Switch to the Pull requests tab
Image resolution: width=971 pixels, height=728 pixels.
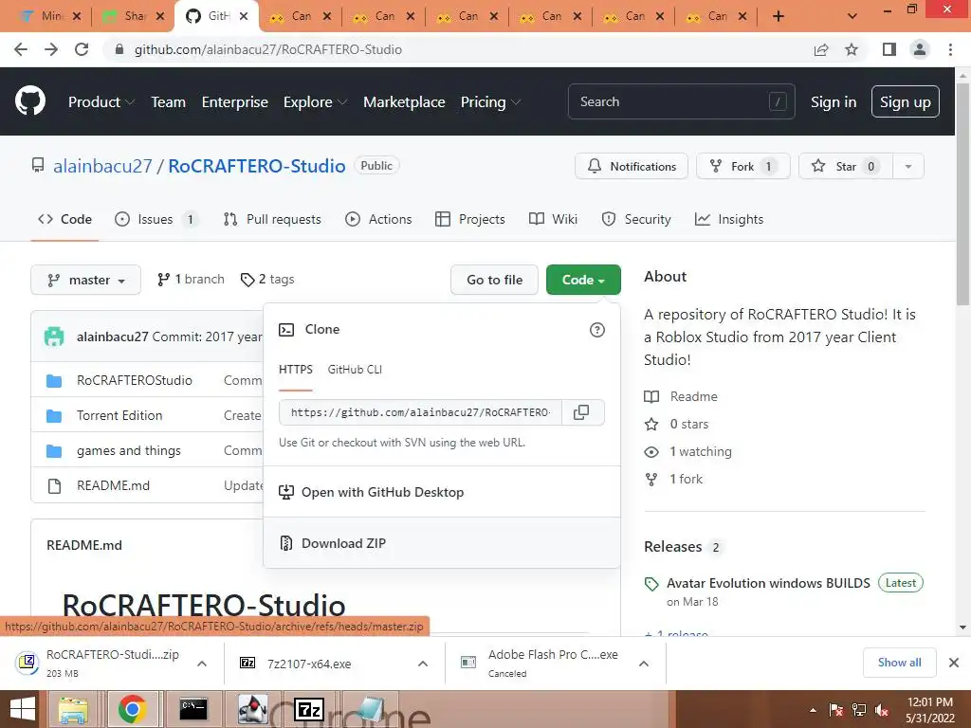pyautogui.click(x=272, y=219)
